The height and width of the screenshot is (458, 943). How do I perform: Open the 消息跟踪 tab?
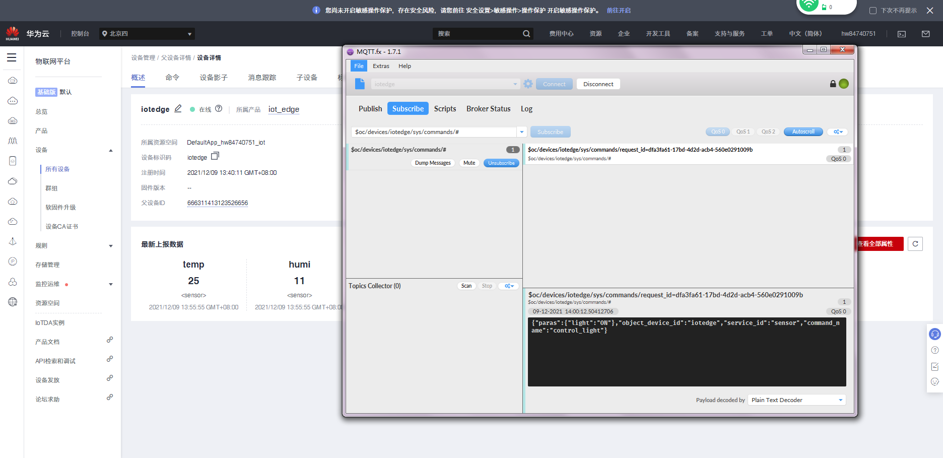[262, 78]
